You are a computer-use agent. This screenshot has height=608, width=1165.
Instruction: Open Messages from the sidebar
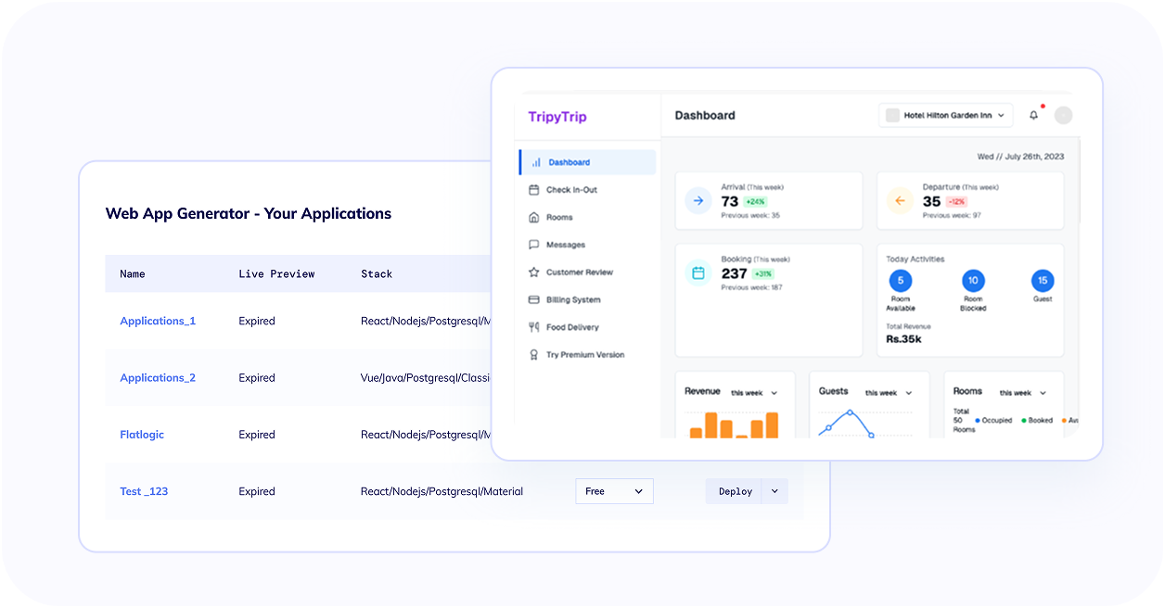click(x=567, y=244)
